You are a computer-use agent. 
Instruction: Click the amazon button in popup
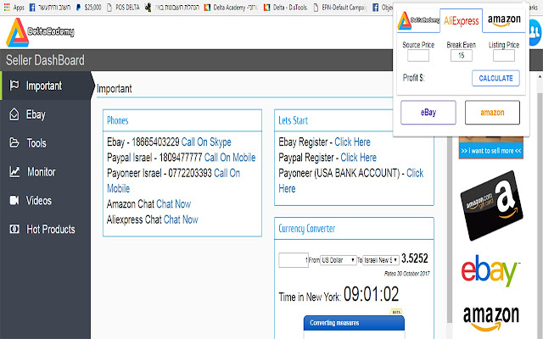tap(492, 113)
